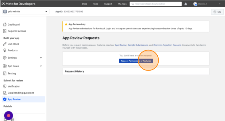Open Data handling questions page

[21, 93]
